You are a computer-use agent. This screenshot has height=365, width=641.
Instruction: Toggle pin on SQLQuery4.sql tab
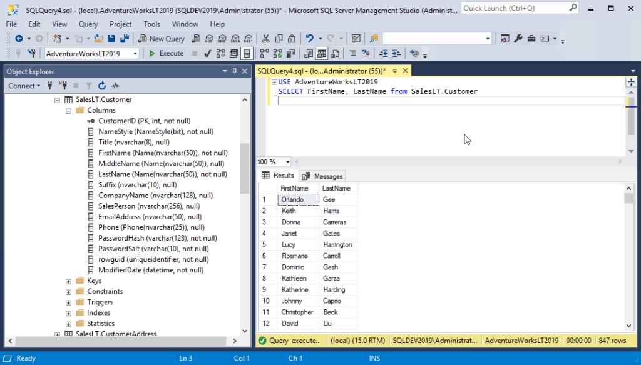(394, 71)
